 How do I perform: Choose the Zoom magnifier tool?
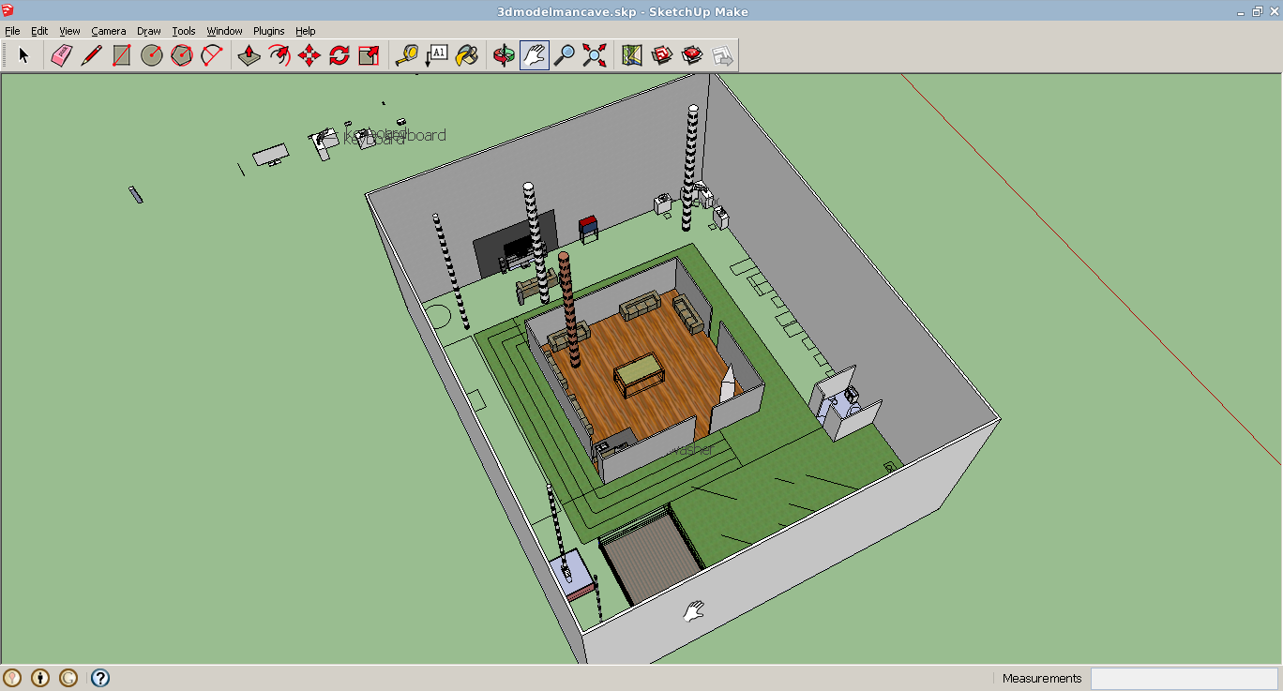click(x=565, y=55)
